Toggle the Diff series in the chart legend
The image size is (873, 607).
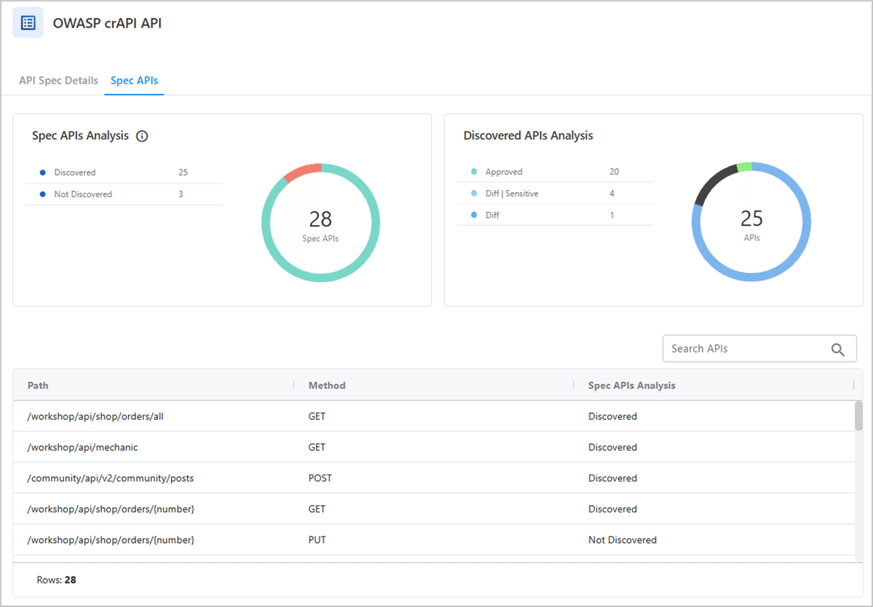click(493, 215)
